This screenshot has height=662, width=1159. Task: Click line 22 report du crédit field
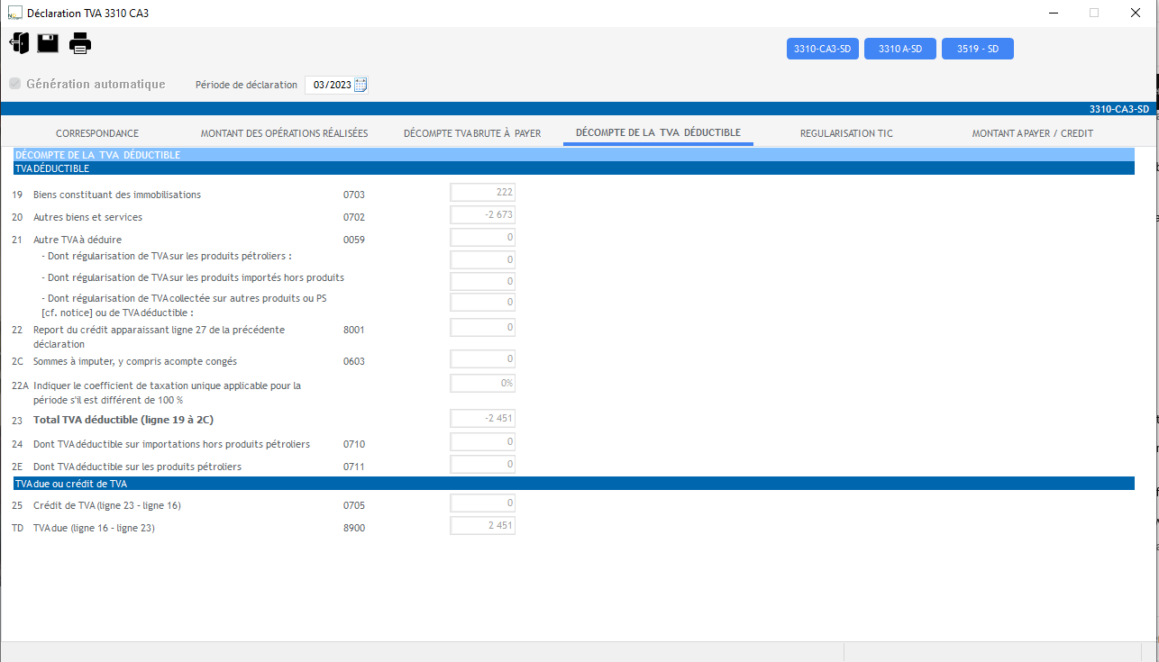click(482, 327)
